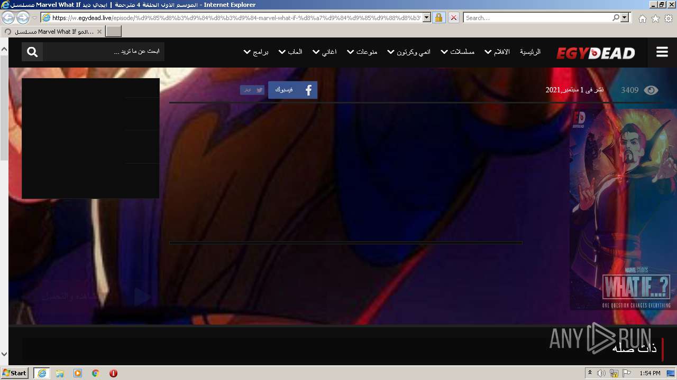677x380 pixels.
Task: Open the الرئيسية home menu item
Action: 530,52
